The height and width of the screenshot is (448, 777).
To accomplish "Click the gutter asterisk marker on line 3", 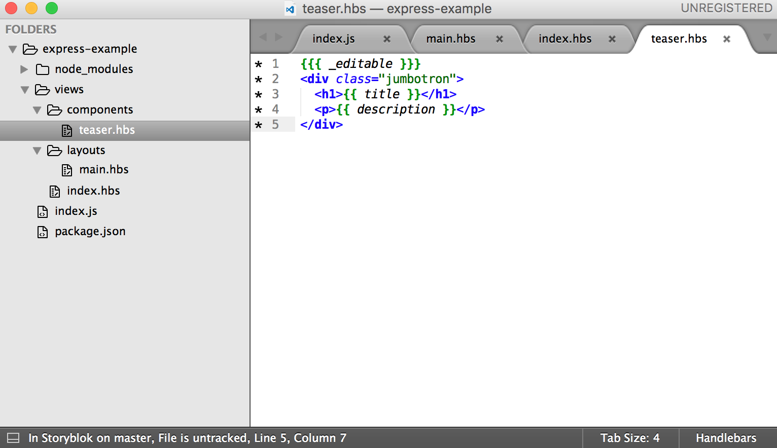I will tap(259, 95).
